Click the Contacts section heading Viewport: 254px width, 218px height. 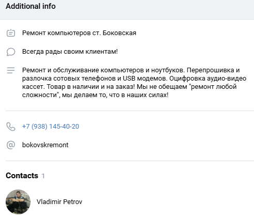(22, 176)
